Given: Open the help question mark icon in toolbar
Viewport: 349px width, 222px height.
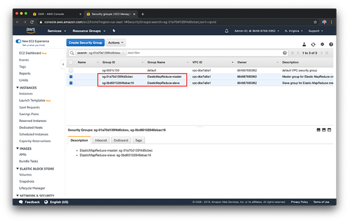Looking at the screenshot, I should pos(331,44).
